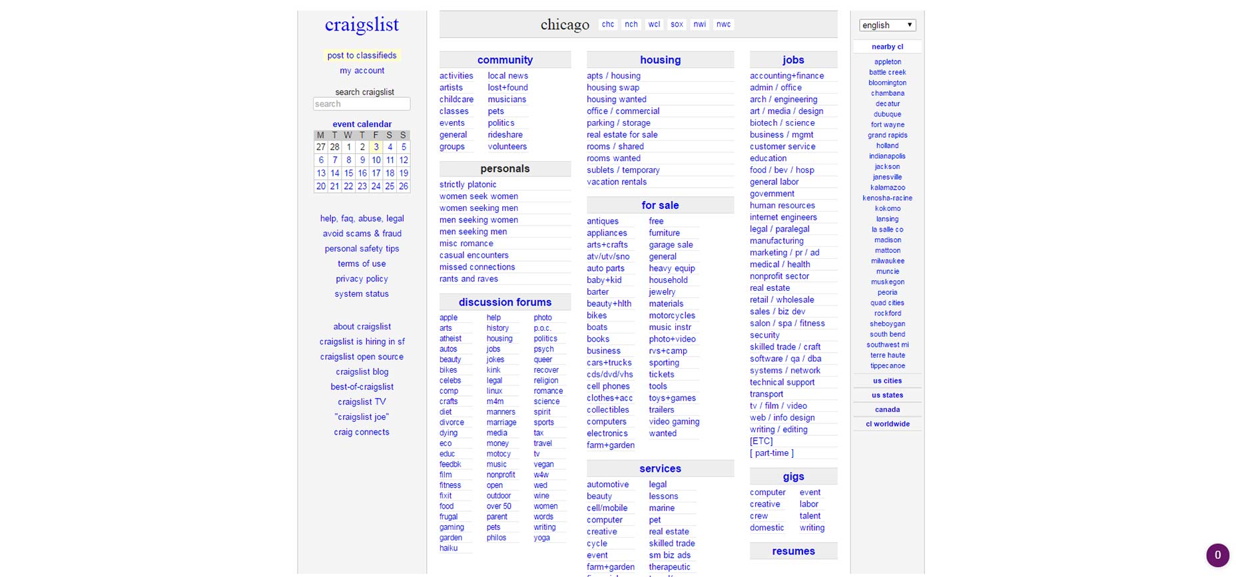
Task: Open craigslist is hiring in sf
Action: coord(362,341)
